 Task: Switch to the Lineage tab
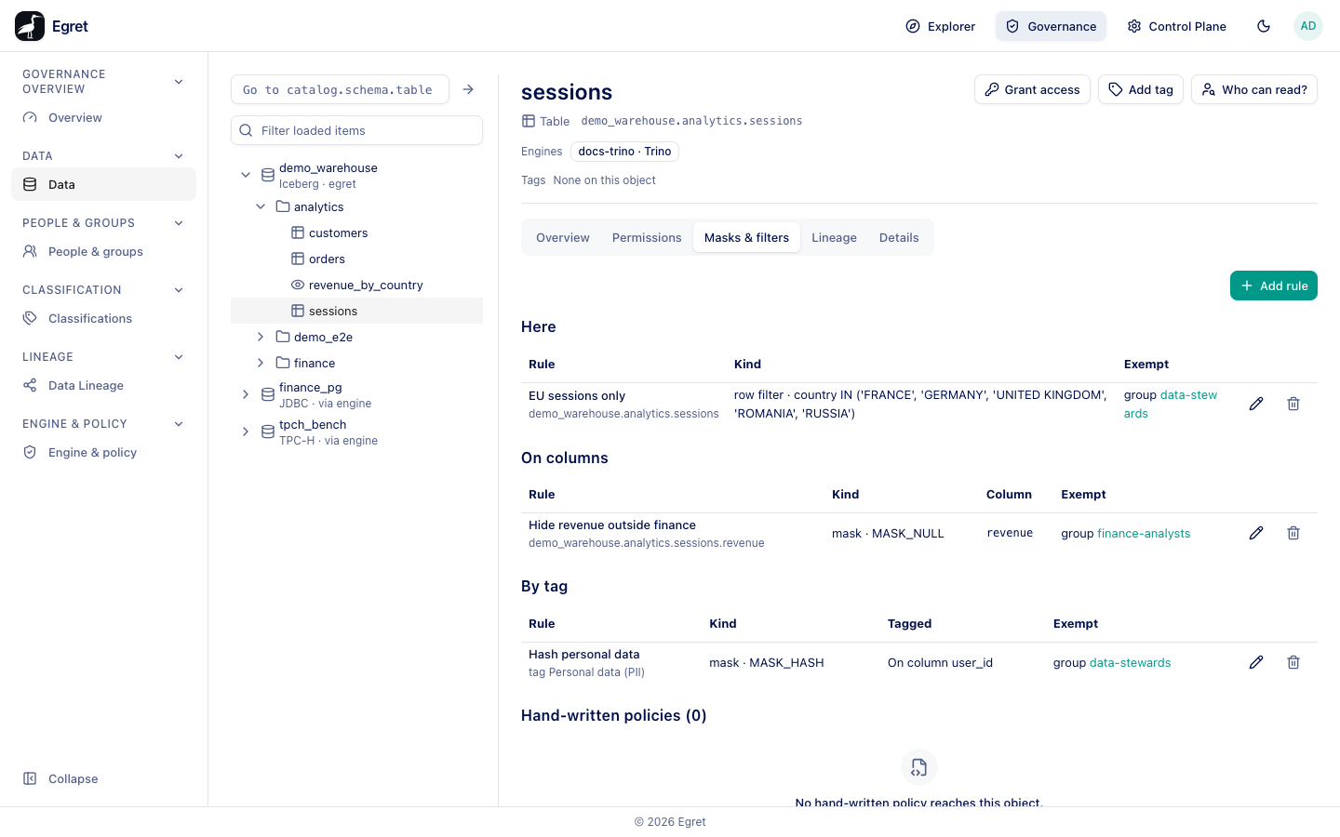(834, 238)
